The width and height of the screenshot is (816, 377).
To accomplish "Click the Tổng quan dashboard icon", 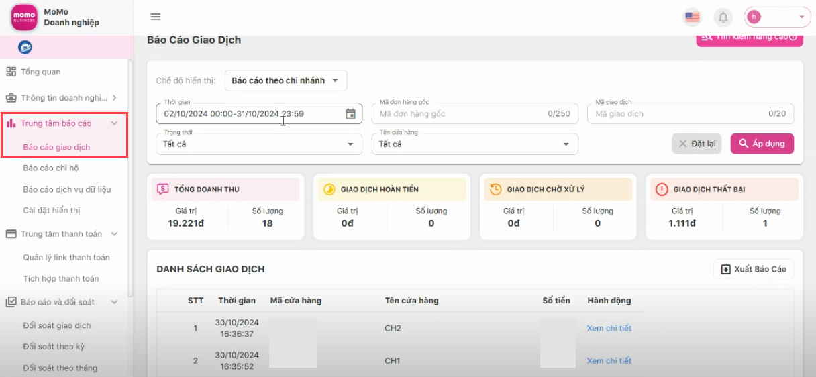I will tap(11, 72).
